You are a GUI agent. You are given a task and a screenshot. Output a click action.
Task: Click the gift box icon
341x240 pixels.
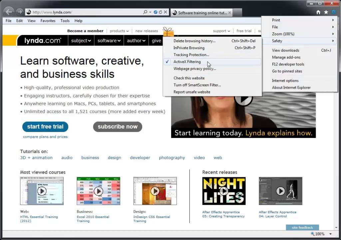coord(168,32)
